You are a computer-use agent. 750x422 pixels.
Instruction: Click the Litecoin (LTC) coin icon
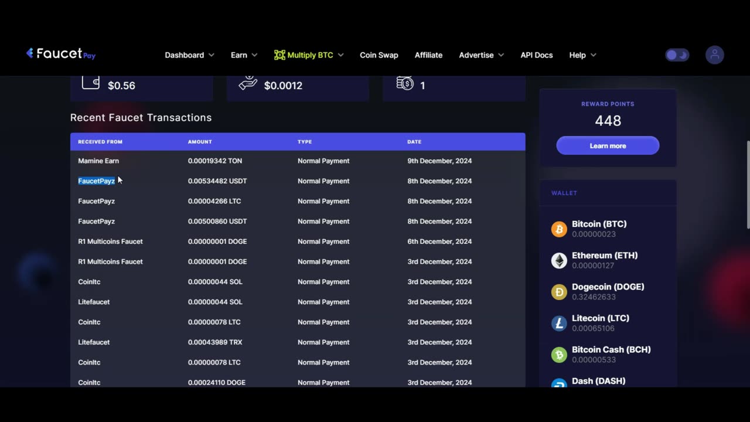(559, 323)
